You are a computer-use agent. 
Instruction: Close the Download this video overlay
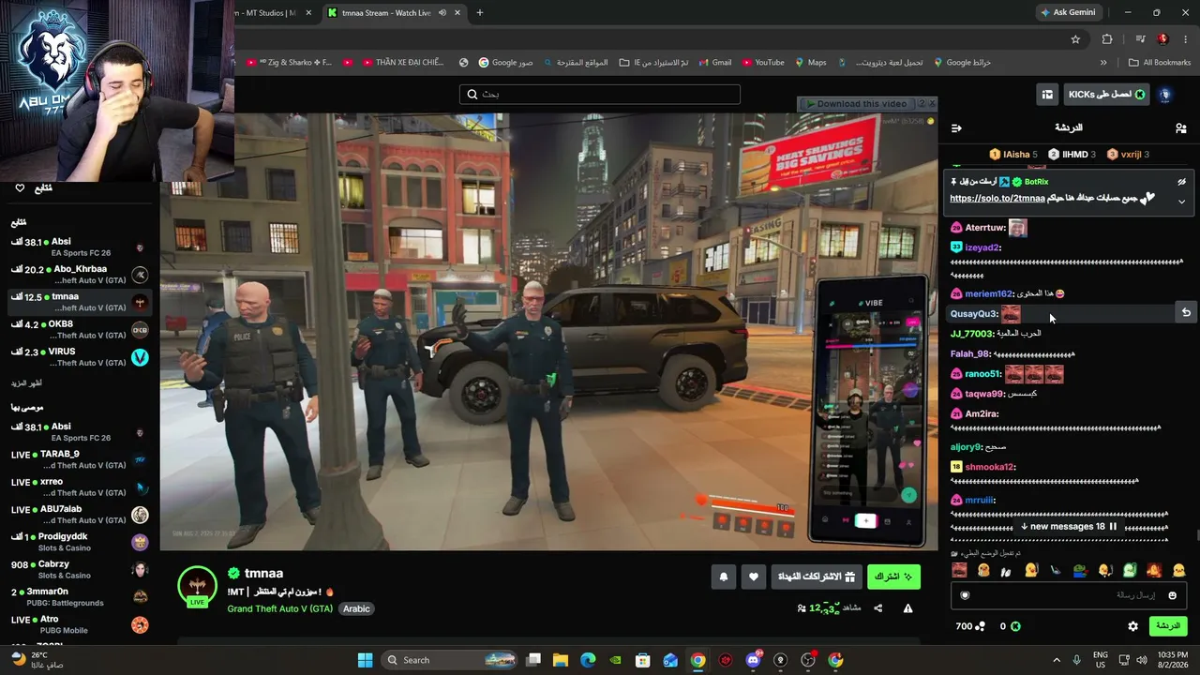tap(932, 104)
